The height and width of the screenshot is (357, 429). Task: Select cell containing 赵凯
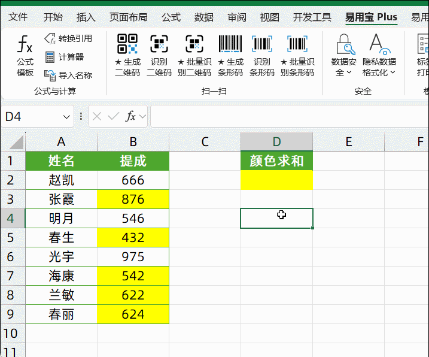[61, 180]
